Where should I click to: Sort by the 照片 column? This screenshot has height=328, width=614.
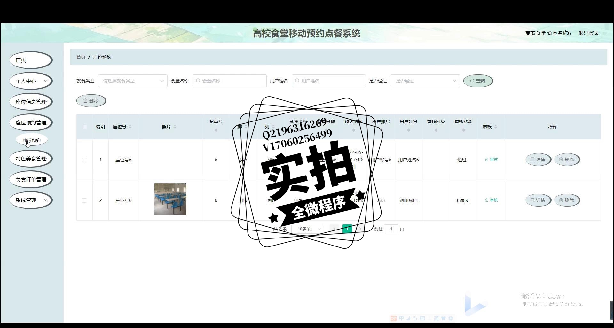175,127
